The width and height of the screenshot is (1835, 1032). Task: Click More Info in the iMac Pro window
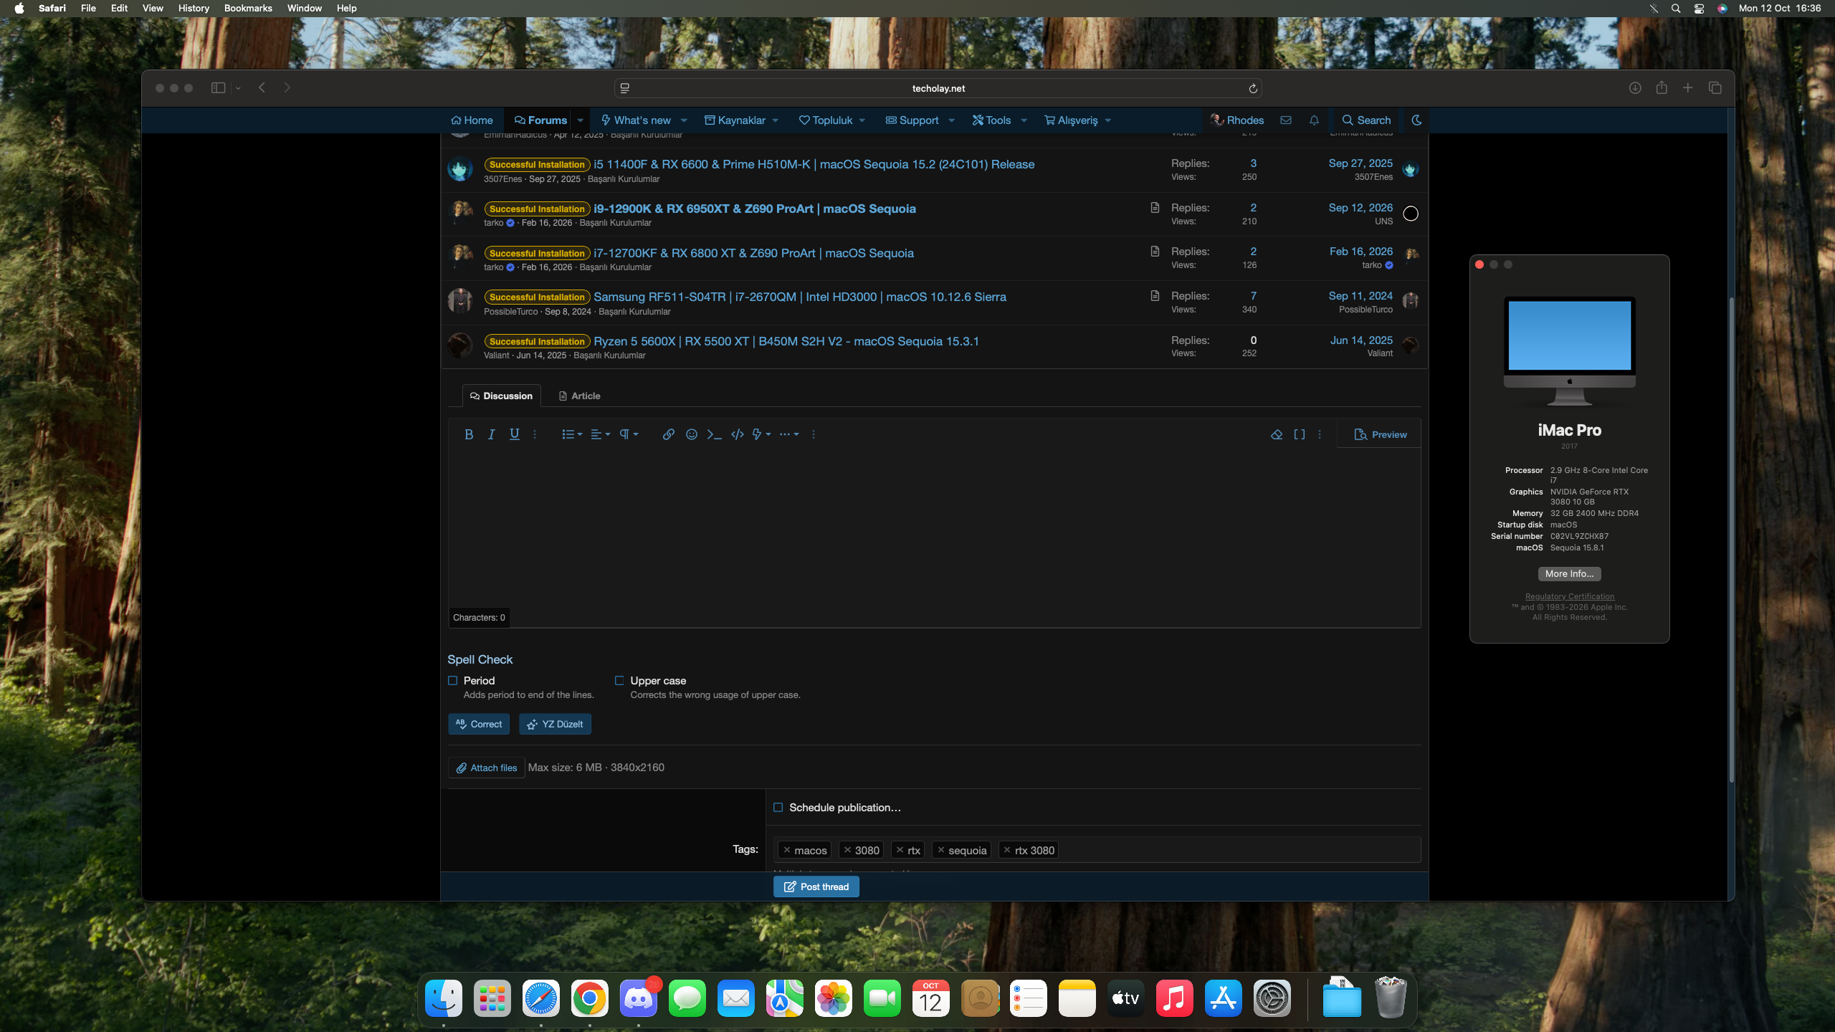[x=1570, y=573]
